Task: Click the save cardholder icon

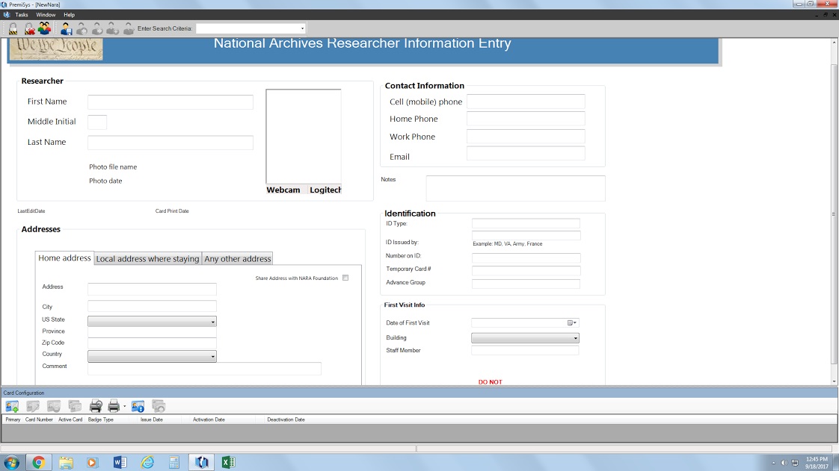Action: click(67, 28)
